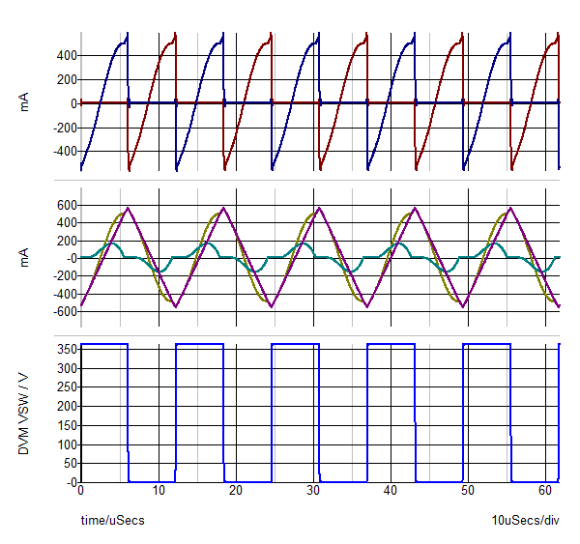This screenshot has width=580, height=544.
Task: Click the x-axis tick label 50
Action: coord(468,492)
